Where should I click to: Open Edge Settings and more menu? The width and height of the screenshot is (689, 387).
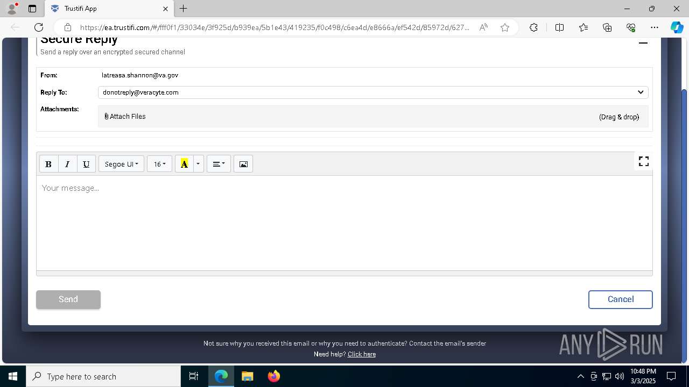click(x=655, y=27)
